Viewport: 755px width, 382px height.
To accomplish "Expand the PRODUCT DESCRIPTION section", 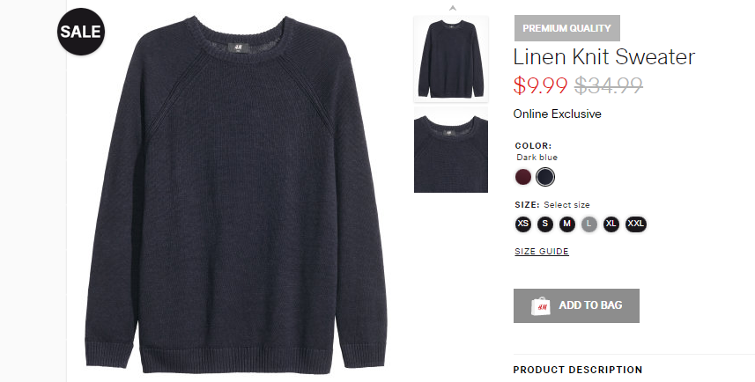I will [x=578, y=370].
